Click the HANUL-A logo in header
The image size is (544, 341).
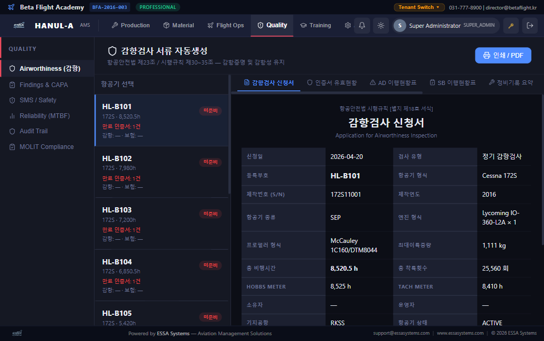point(54,26)
